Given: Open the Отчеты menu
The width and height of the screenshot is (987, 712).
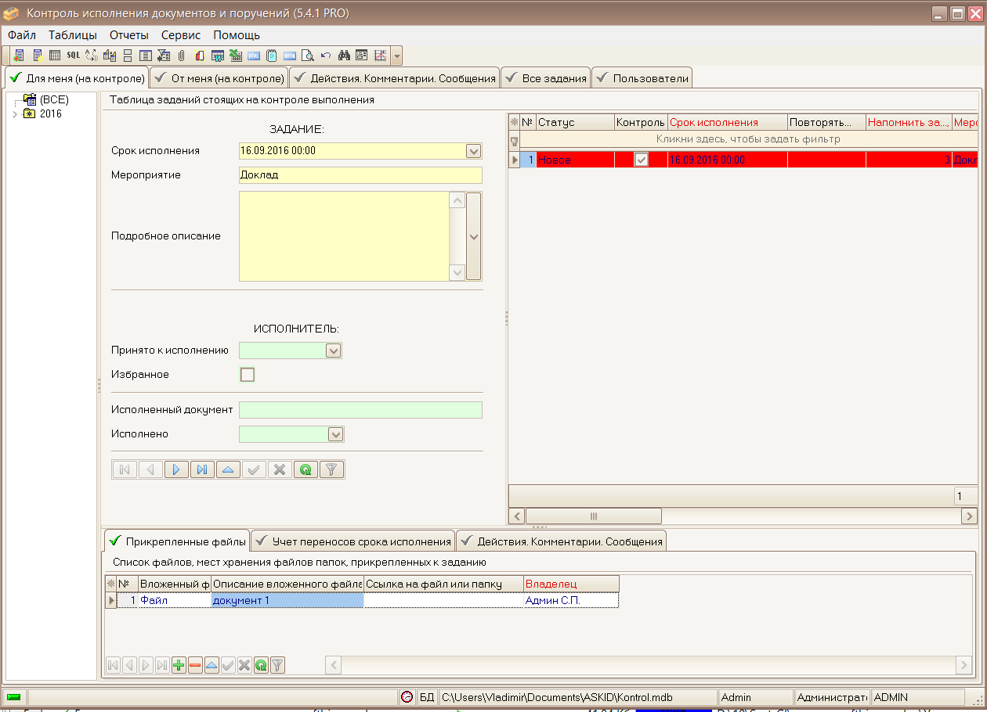Looking at the screenshot, I should click(129, 35).
